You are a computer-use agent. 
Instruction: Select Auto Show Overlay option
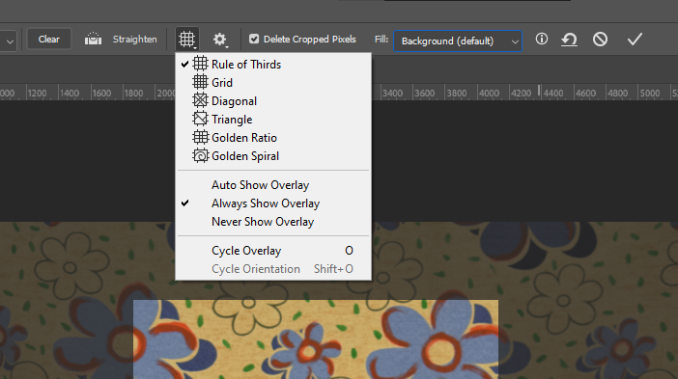tap(273, 185)
